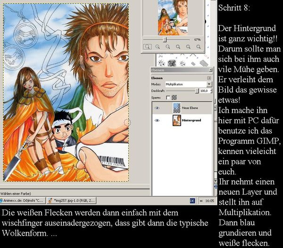Click the status bar text Wählen einer Farbe
Screen dimensions: 283x248
point(16,194)
